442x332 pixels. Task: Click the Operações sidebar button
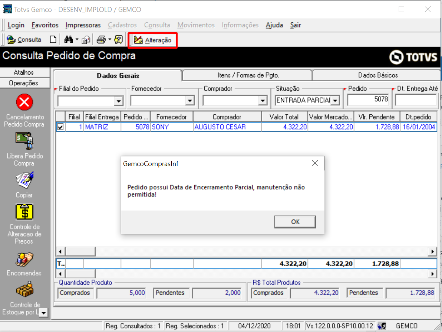[25, 83]
